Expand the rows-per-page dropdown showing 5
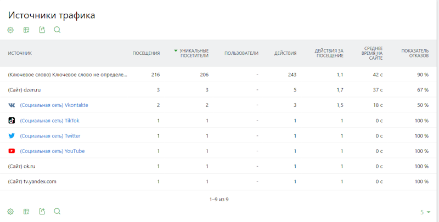This screenshot has width=439, height=222. [425, 212]
